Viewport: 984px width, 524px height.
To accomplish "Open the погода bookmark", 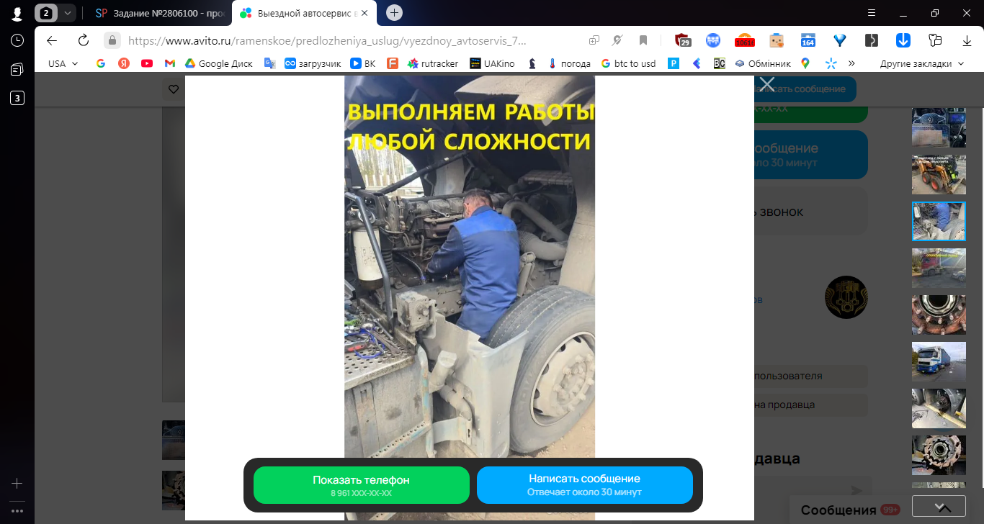I will pyautogui.click(x=569, y=63).
